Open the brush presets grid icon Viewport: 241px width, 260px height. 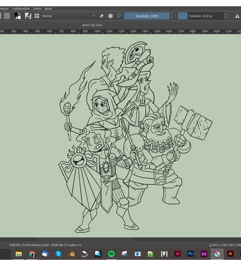click(37, 16)
